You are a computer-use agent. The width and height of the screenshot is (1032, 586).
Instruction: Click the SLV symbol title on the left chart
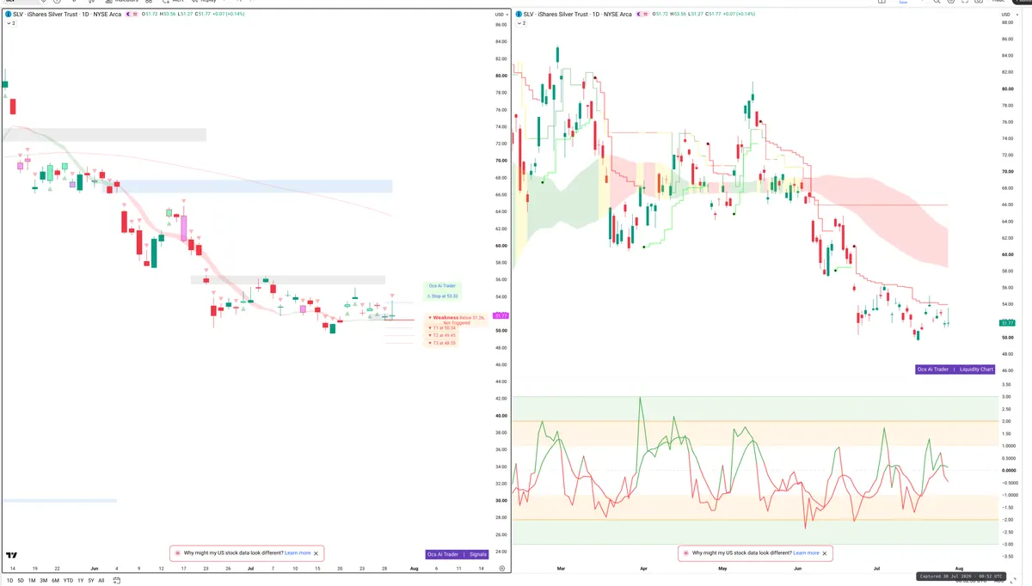(x=67, y=15)
